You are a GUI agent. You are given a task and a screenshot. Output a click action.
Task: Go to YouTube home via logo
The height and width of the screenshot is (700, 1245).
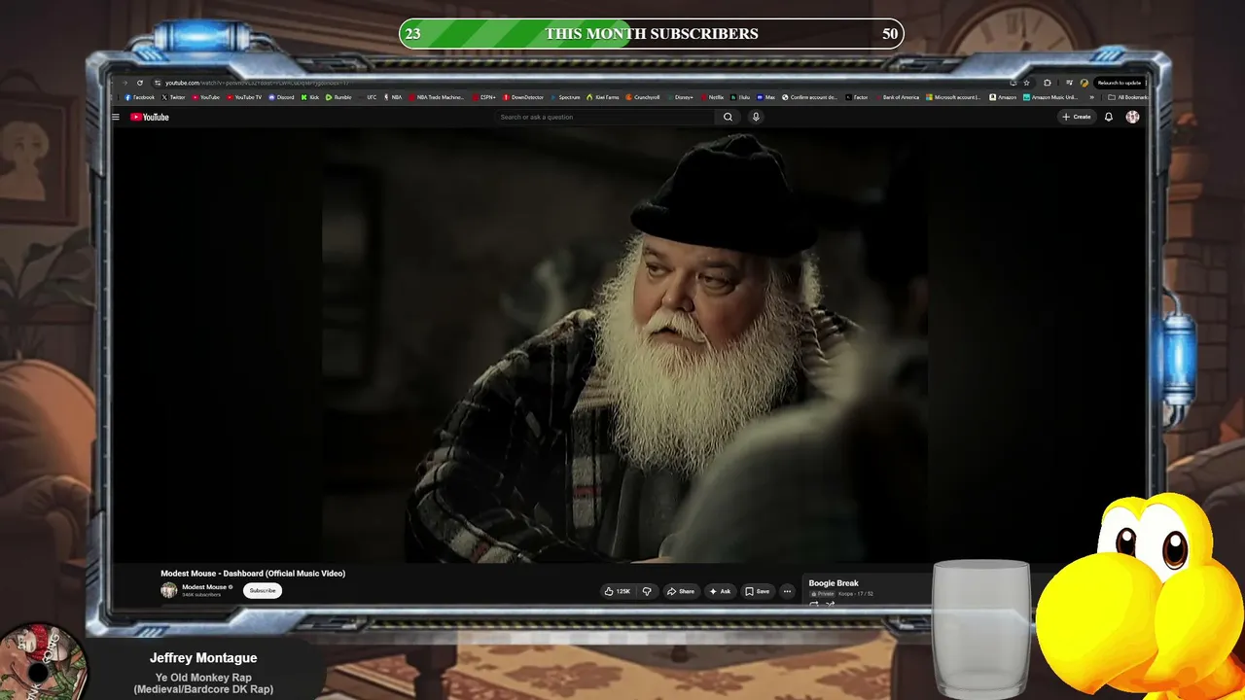pyautogui.click(x=150, y=117)
